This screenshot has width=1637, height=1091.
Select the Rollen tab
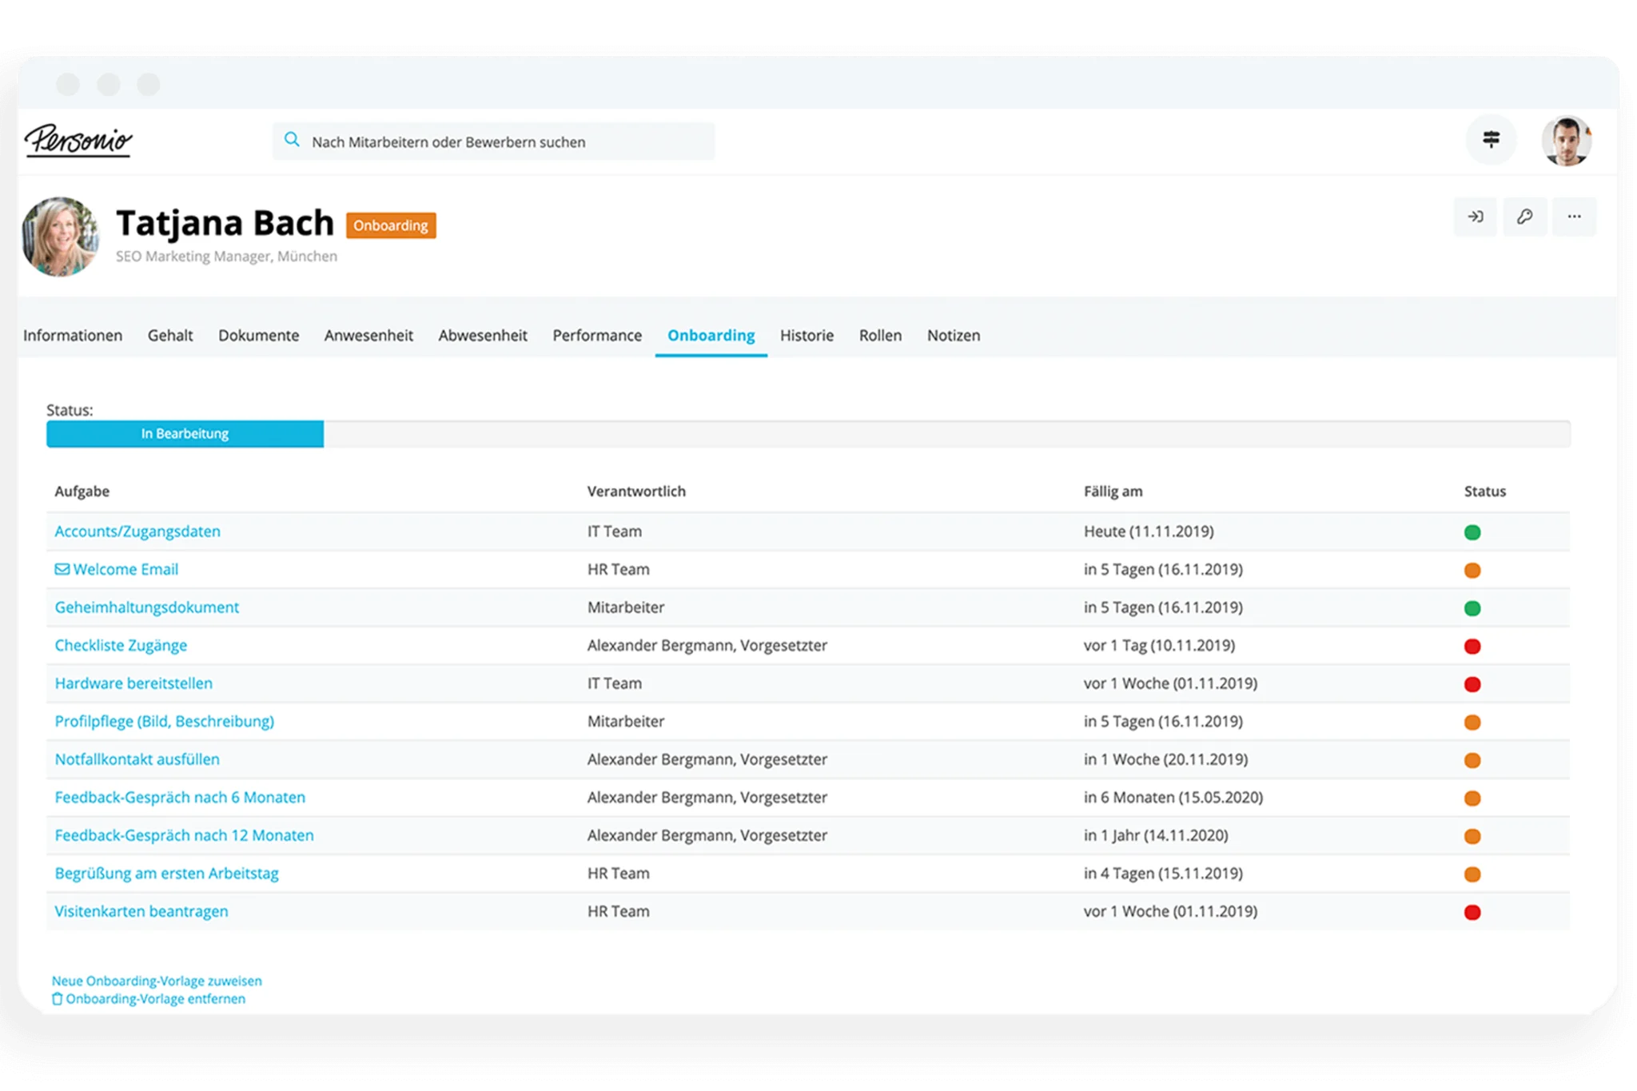coord(878,335)
